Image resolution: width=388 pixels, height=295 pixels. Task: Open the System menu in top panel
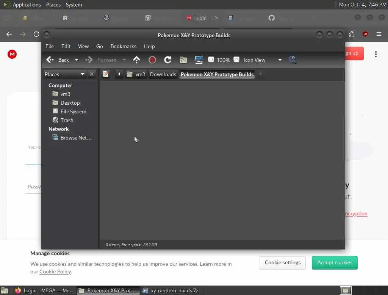tap(74, 5)
